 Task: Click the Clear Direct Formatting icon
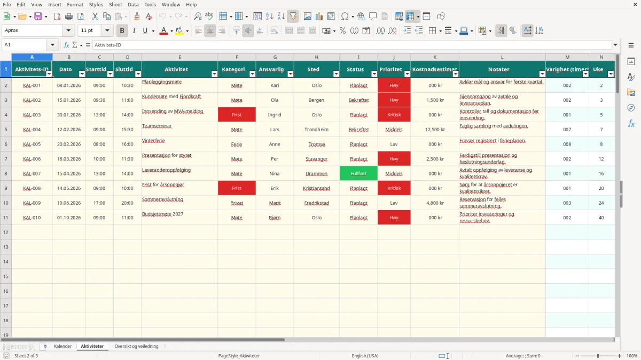point(149,17)
